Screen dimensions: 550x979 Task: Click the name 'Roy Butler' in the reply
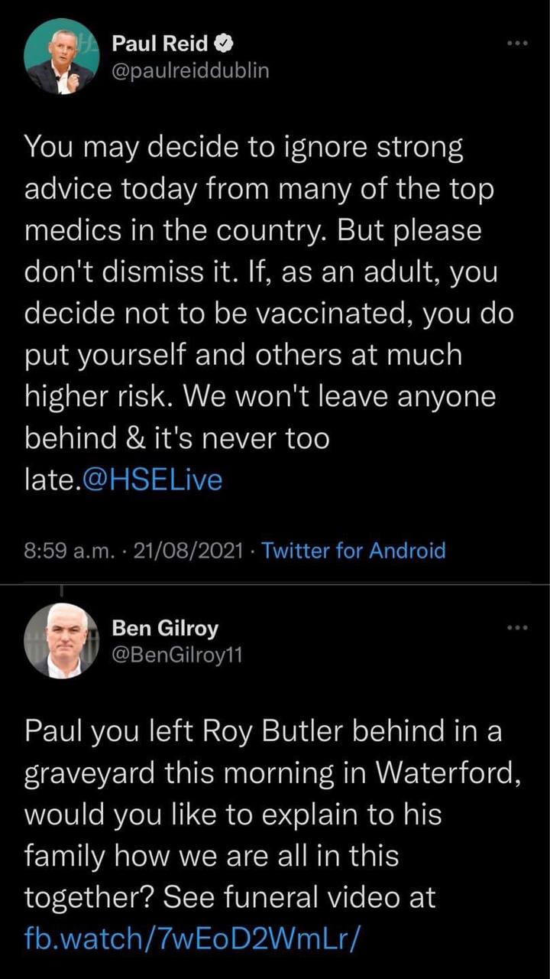pyautogui.click(x=265, y=730)
